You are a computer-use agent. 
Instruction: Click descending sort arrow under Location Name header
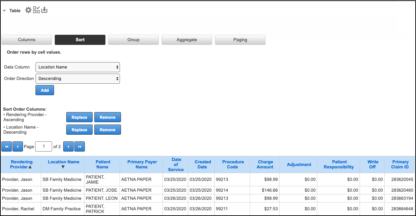click(x=63, y=167)
